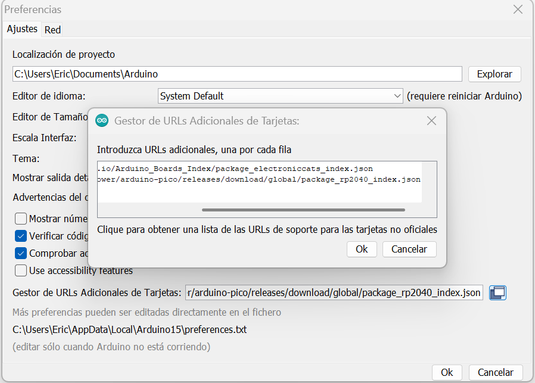Uncheck Verificar código checkbox

[21, 236]
